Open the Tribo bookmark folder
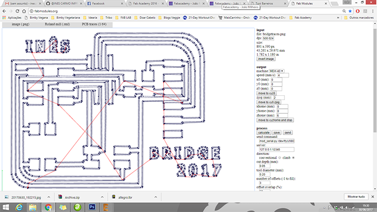This screenshot has width=377, height=212. pyautogui.click(x=106, y=18)
